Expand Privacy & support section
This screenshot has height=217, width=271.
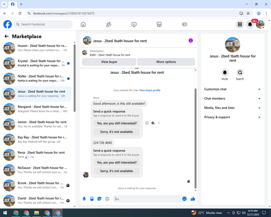233,117
